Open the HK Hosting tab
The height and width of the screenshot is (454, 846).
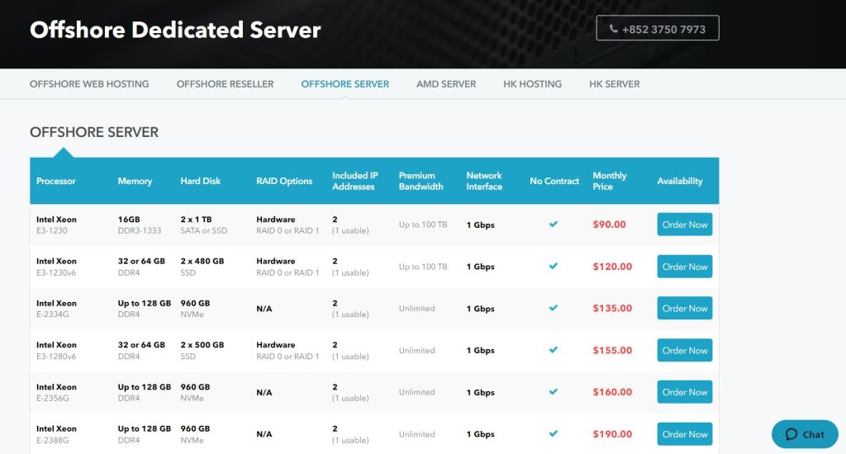(x=532, y=84)
